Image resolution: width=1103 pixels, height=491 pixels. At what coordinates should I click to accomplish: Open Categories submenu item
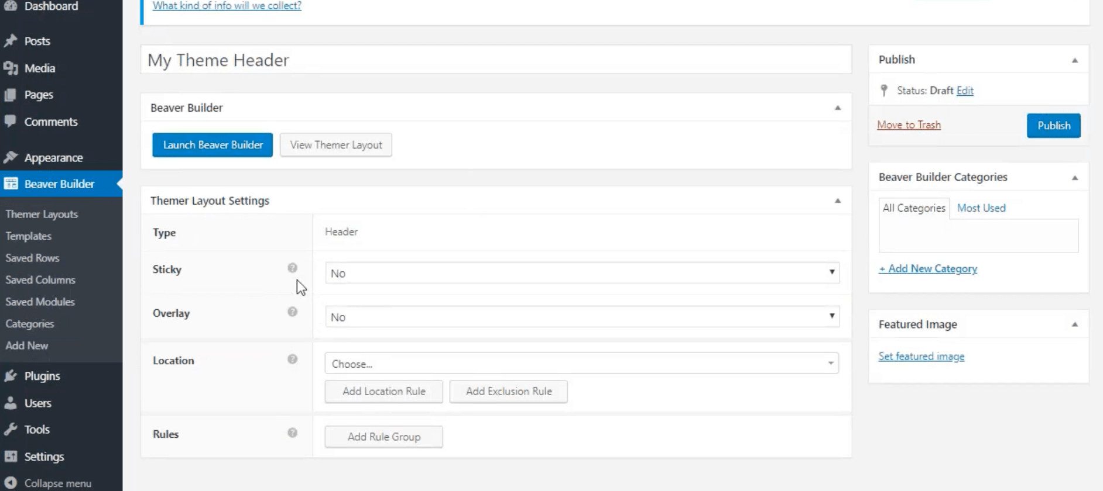30,324
